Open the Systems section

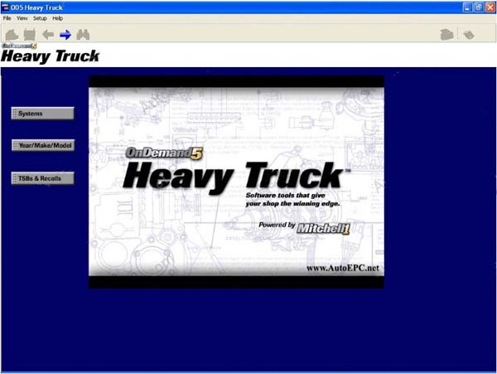(42, 114)
